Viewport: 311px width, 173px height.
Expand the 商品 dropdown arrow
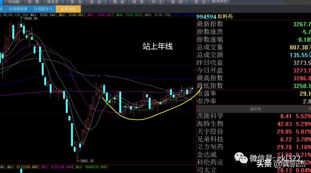click(x=105, y=2)
